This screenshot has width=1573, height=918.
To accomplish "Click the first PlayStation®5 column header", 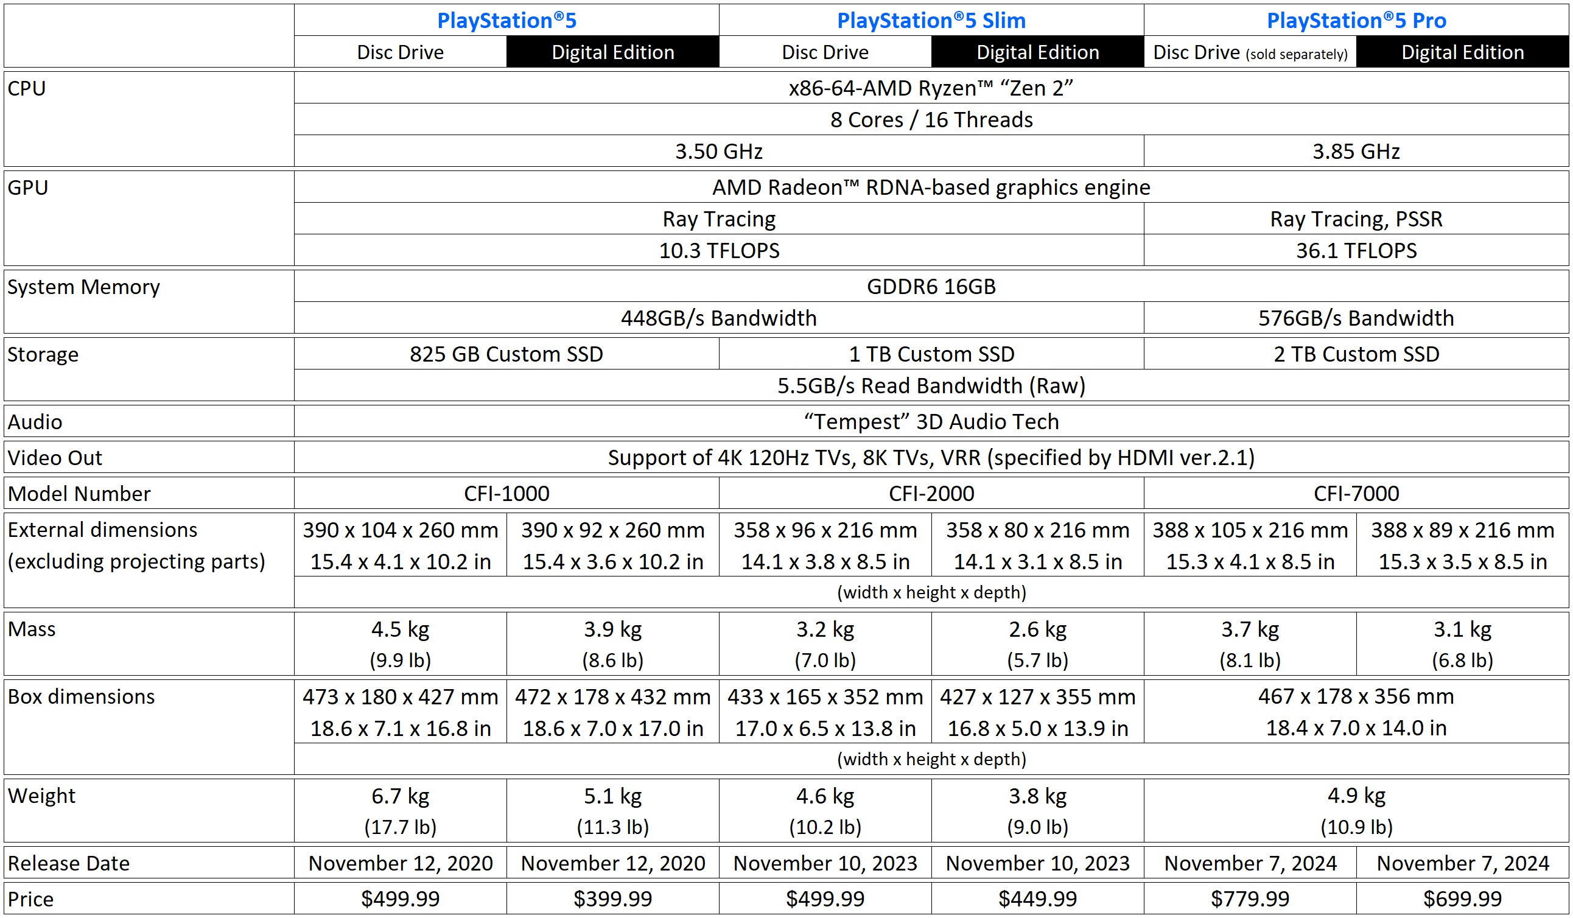I will [506, 20].
